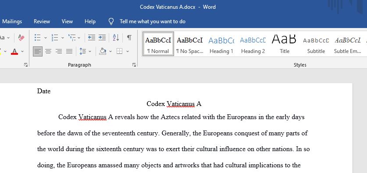Click the misspelled Vaticanus in first paragraph line

[93, 117]
